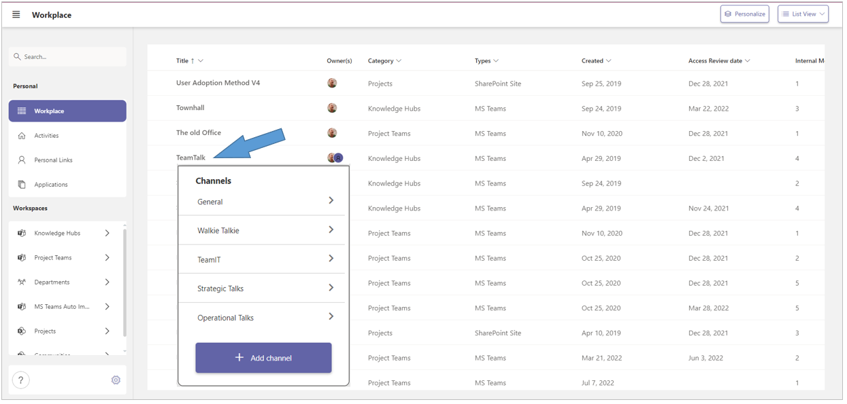The height and width of the screenshot is (404, 847).
Task: Click 'SharePoint Site' in User Adoption row
Action: [498, 84]
